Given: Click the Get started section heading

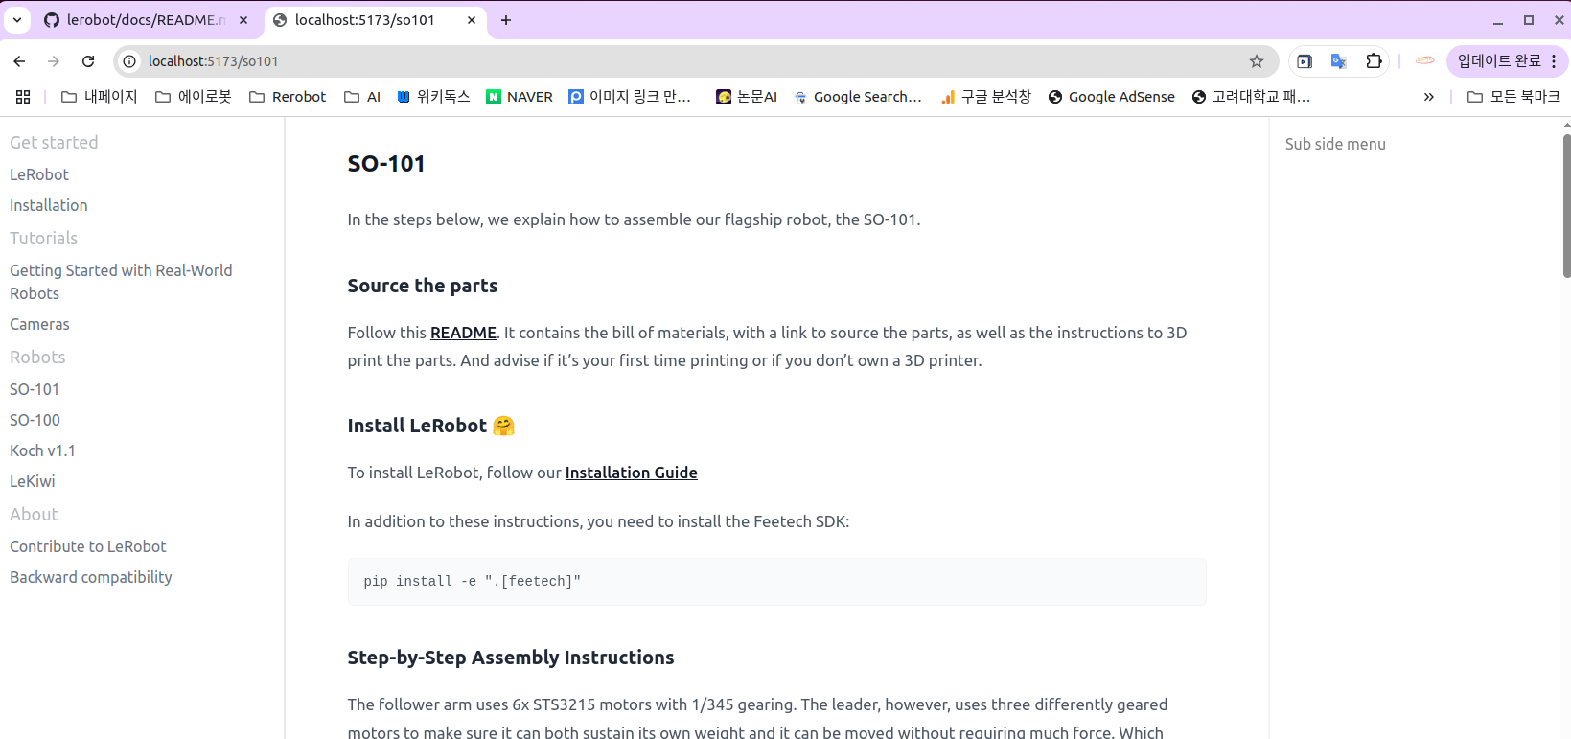Looking at the screenshot, I should pyautogui.click(x=54, y=142).
